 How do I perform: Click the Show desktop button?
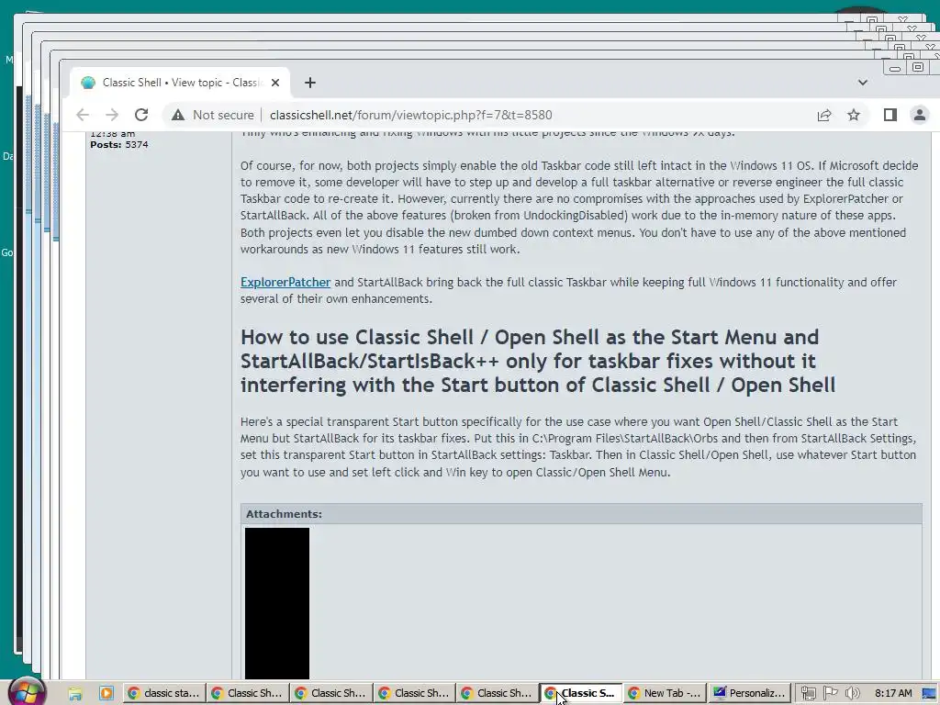(x=929, y=694)
